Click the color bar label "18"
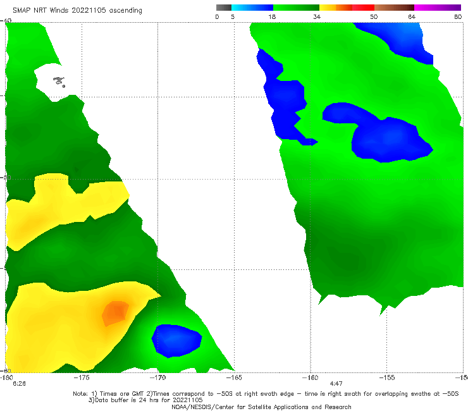The height and width of the screenshot is (411, 468). pos(272,16)
